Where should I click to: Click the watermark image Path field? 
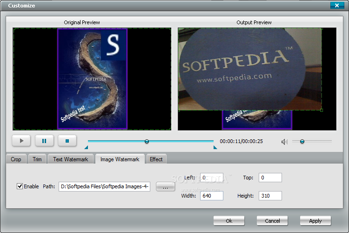pos(104,186)
